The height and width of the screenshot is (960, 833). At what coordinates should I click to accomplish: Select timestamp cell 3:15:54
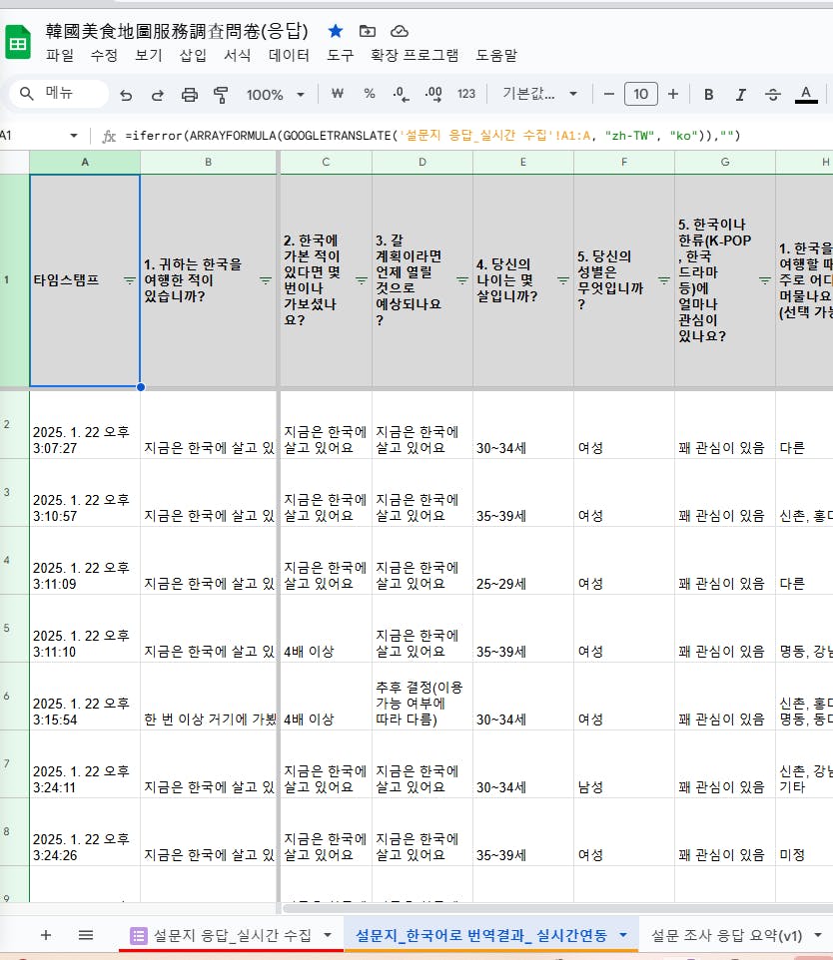click(x=85, y=697)
